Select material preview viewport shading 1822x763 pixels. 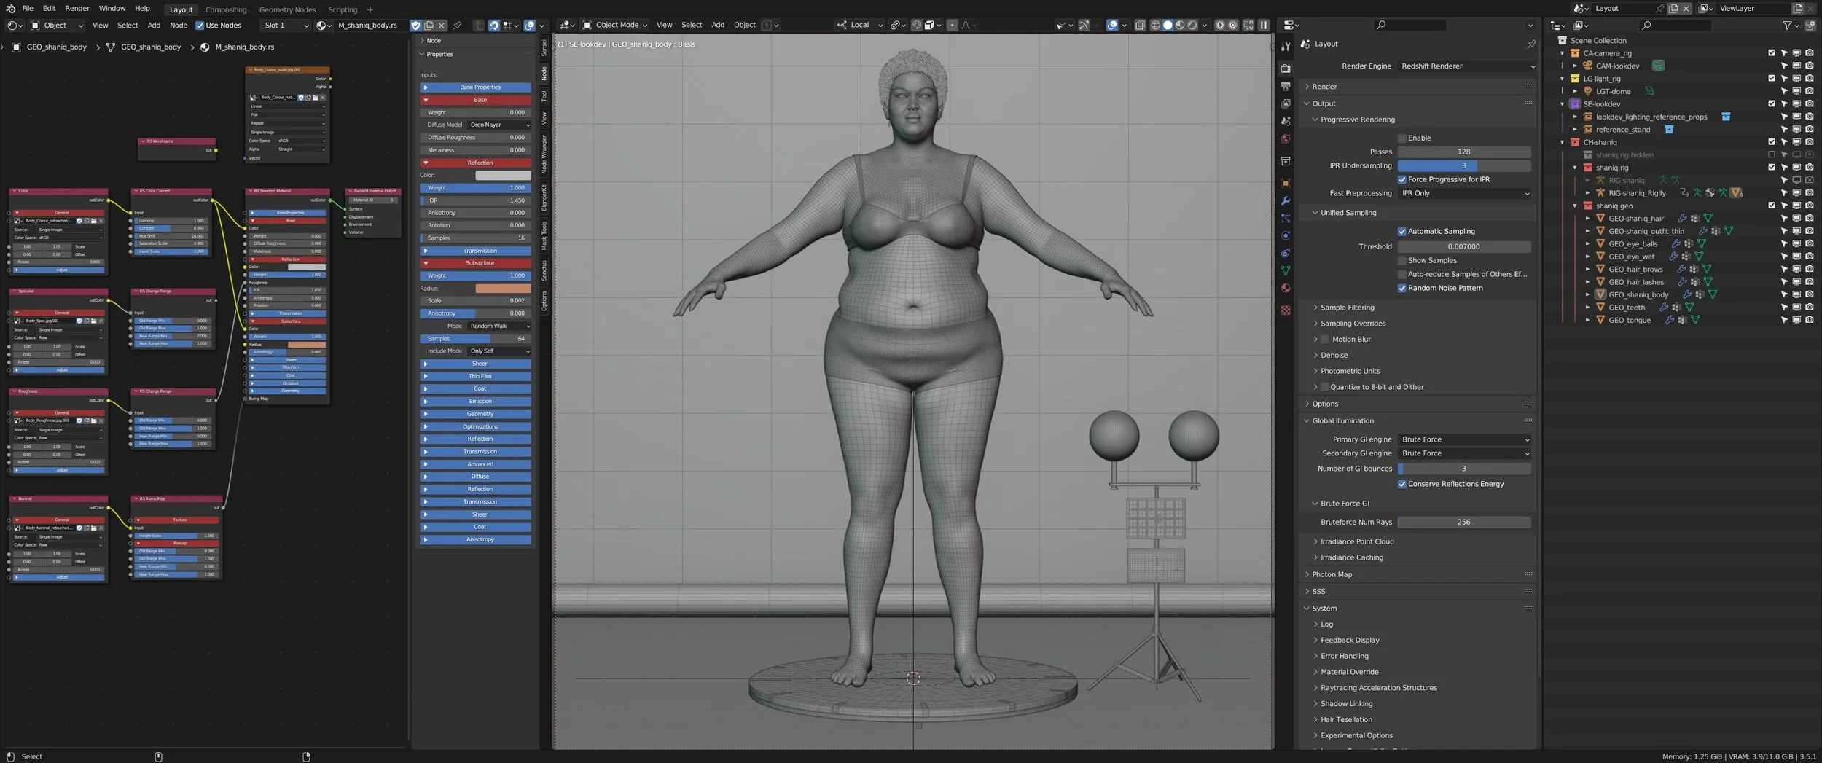coord(1180,25)
